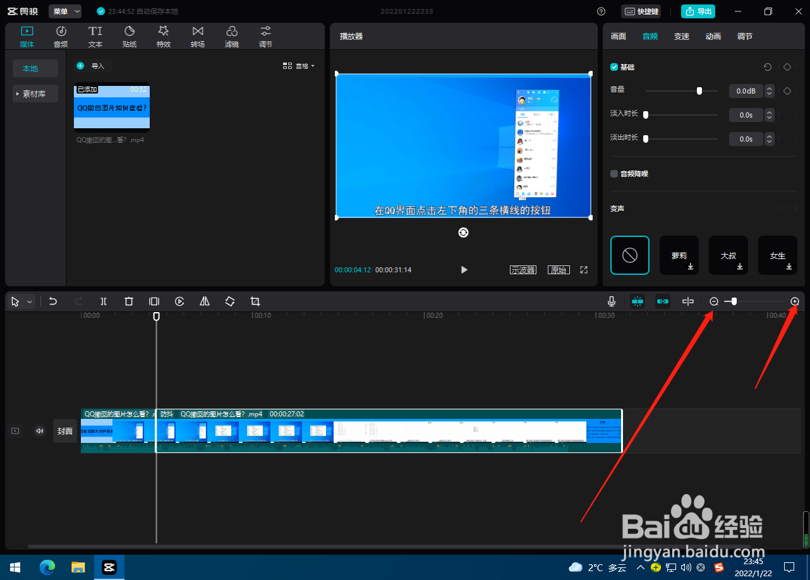Image resolution: width=810 pixels, height=580 pixels.
Task: Select the 萝莉 voice effect
Action: [679, 255]
